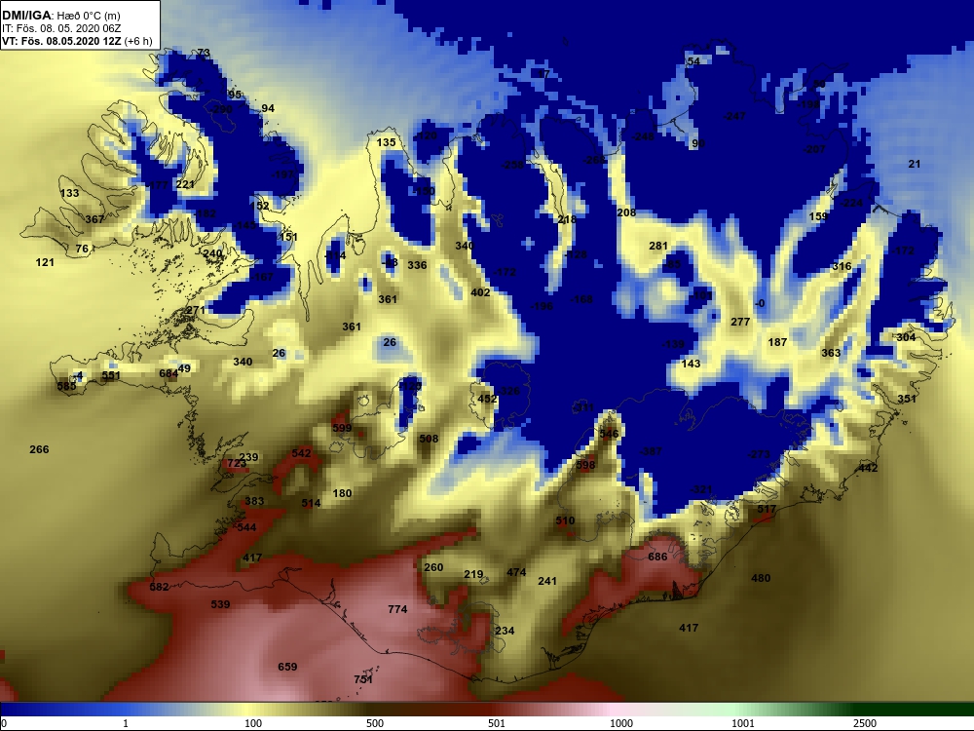The image size is (974, 731).
Task: Select the value 442 on the map
Action: tap(867, 468)
